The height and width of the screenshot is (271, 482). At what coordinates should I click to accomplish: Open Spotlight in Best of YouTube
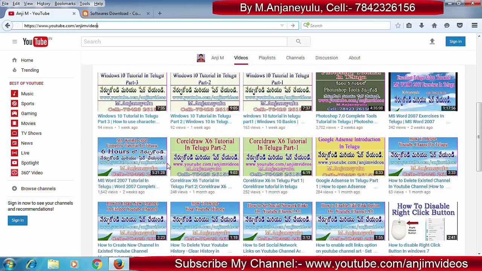coord(30,163)
